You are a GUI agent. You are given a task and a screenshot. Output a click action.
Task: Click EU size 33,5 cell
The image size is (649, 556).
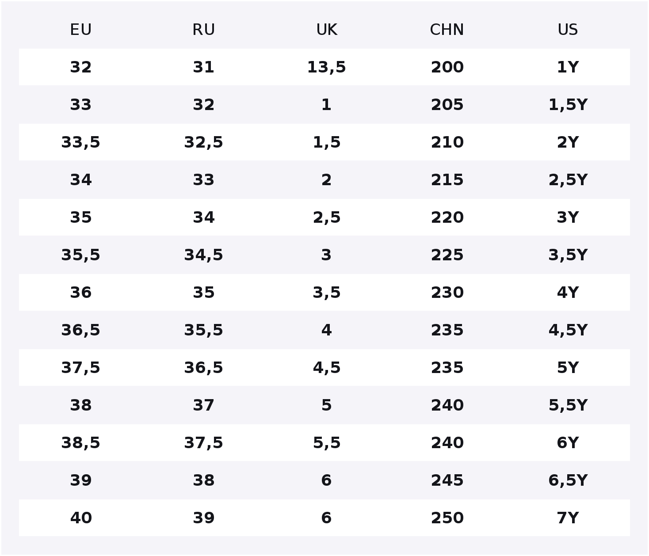(x=81, y=142)
